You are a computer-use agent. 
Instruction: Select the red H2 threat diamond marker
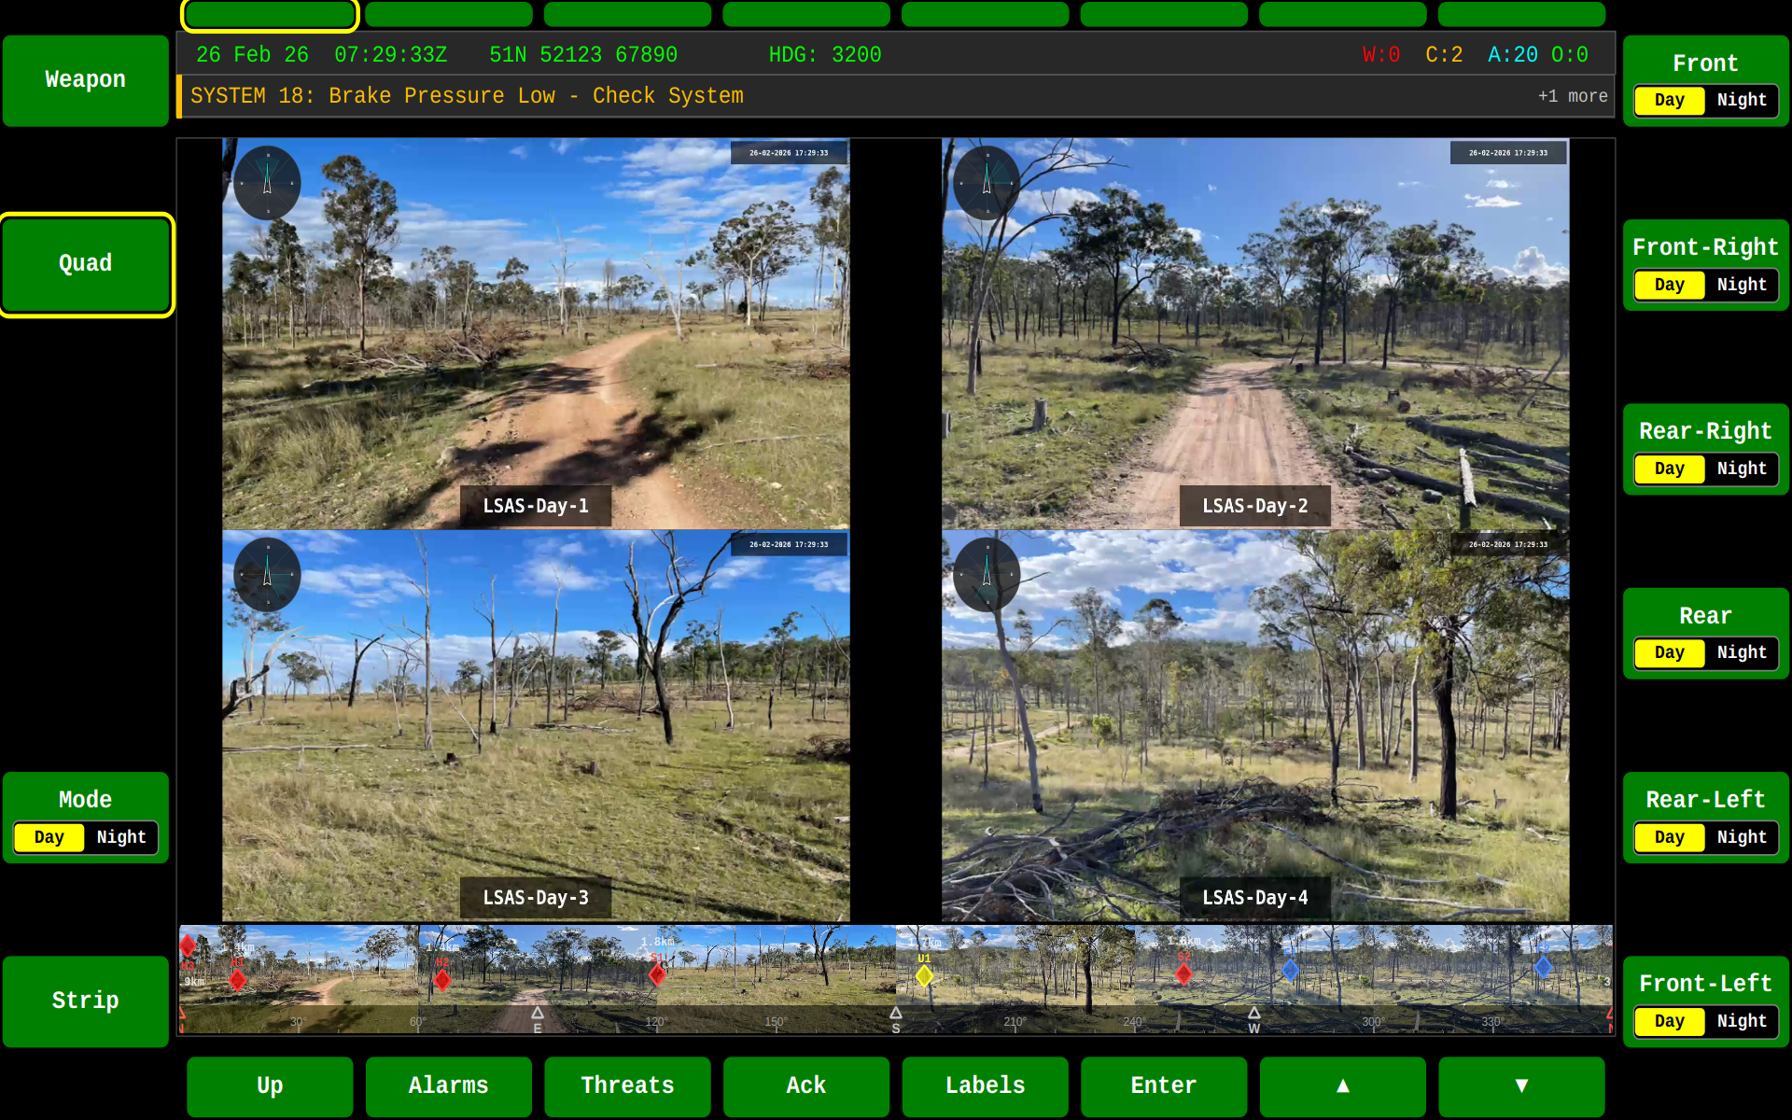pos(442,979)
